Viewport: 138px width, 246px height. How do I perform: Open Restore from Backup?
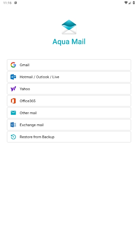pyautogui.click(x=69, y=137)
